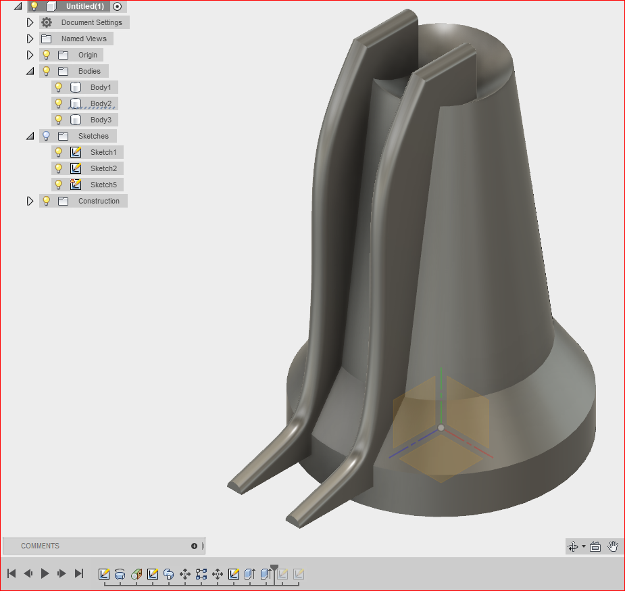
Task: Step back one timeline feature
Action: [x=28, y=573]
